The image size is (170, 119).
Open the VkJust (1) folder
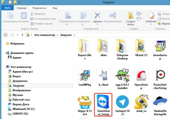click(x=141, y=48)
